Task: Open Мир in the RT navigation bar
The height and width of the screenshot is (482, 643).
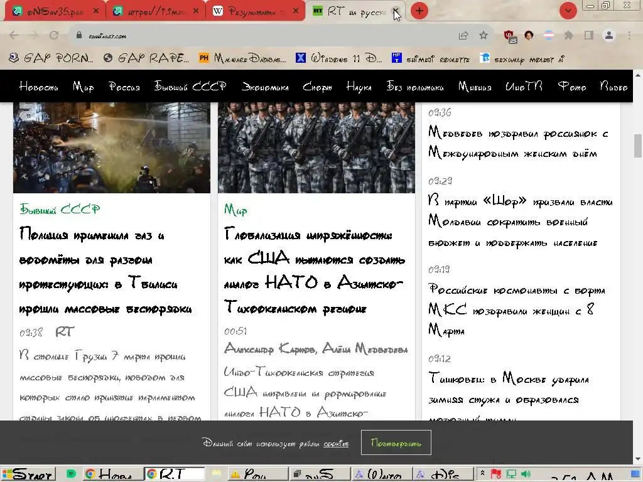Action: point(84,87)
